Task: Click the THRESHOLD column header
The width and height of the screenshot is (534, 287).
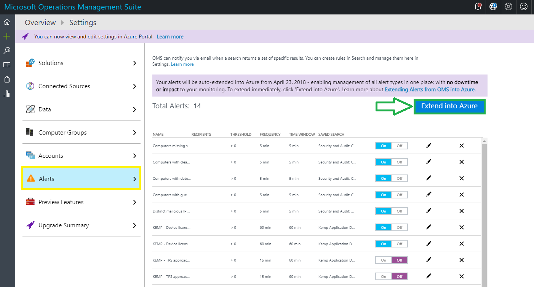Action: [x=241, y=135]
